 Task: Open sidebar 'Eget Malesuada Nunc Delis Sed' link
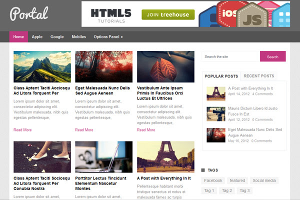255,132
